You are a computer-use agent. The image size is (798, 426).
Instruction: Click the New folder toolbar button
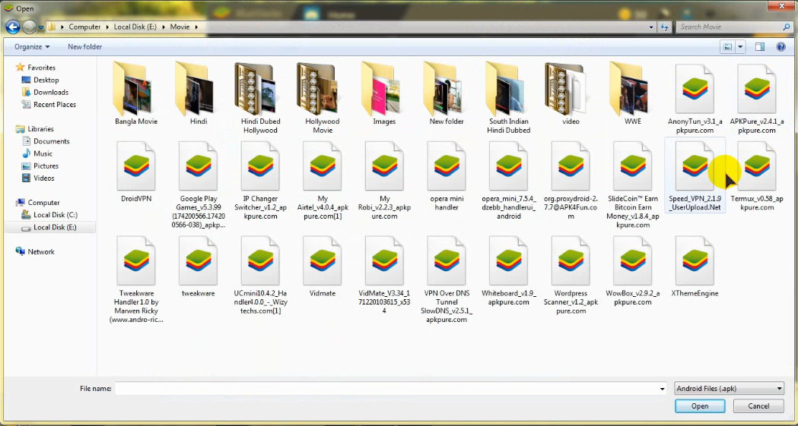pos(84,47)
